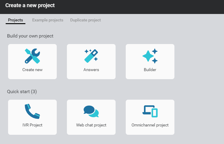
Task: Select the "Create new" label
Action: [32, 70]
